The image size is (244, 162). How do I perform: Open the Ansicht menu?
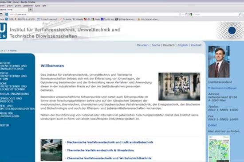(x=10, y=6)
